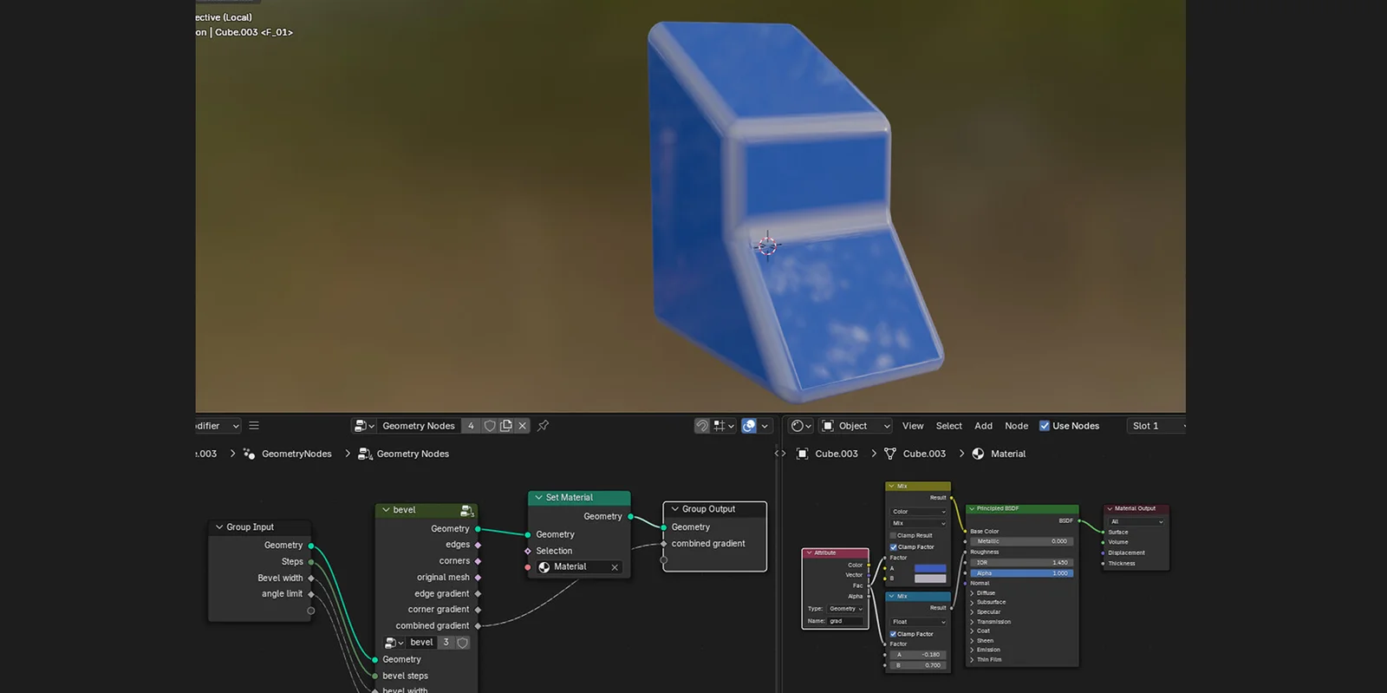Open Attribute Type Geometry dropdown
1387x693 pixels.
pyautogui.click(x=845, y=609)
